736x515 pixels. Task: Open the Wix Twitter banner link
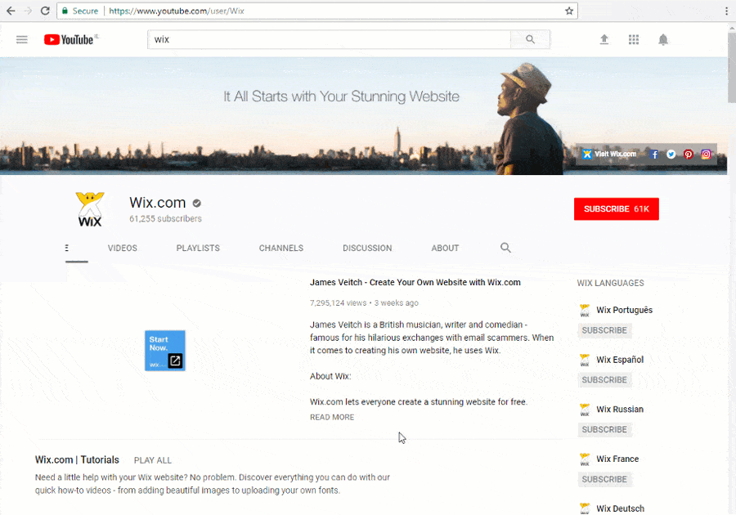[671, 154]
